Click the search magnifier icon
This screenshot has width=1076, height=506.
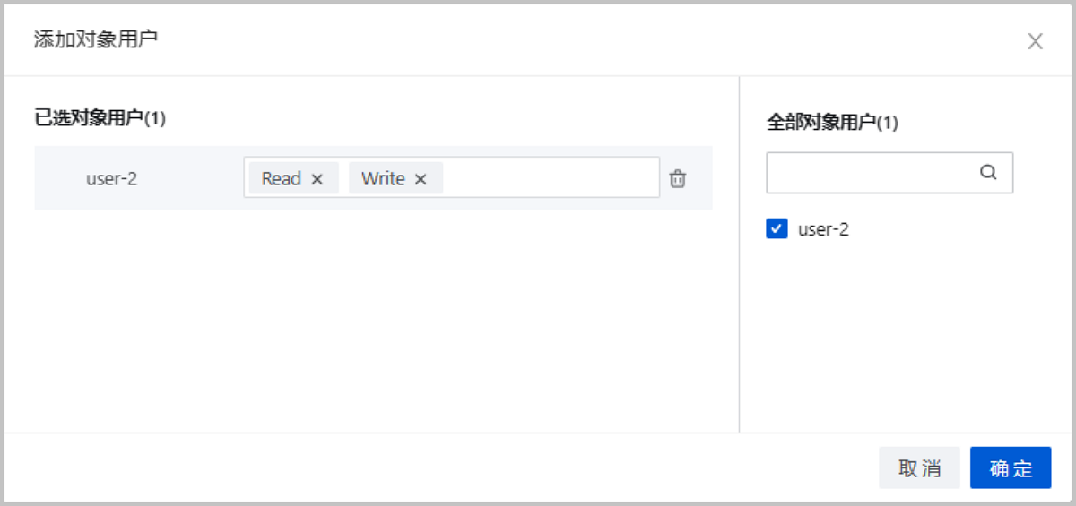[x=988, y=173]
